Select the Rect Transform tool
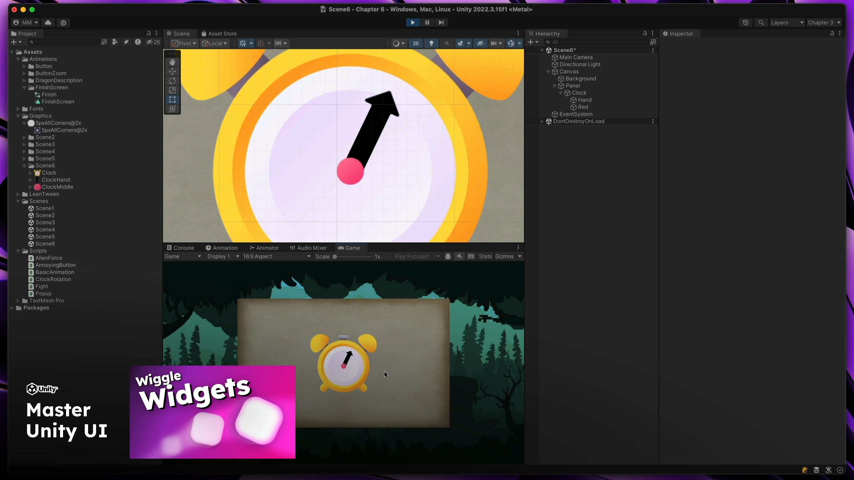Viewport: 854px width, 480px height. click(172, 99)
